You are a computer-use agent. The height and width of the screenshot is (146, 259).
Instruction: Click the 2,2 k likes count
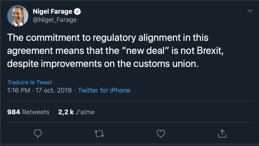[66, 112]
